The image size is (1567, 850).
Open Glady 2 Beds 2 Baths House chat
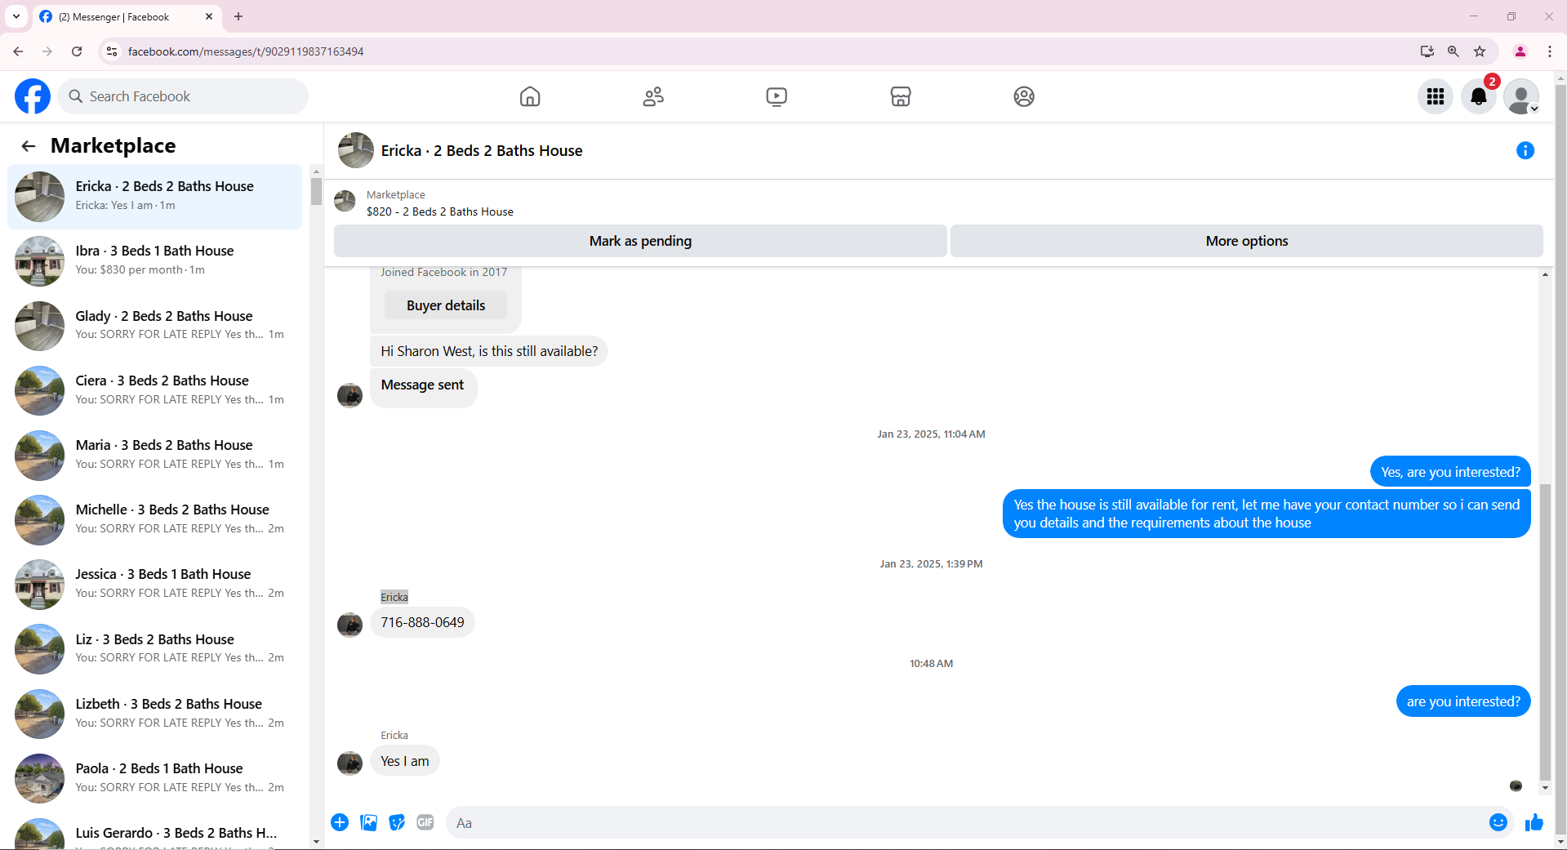coord(155,326)
